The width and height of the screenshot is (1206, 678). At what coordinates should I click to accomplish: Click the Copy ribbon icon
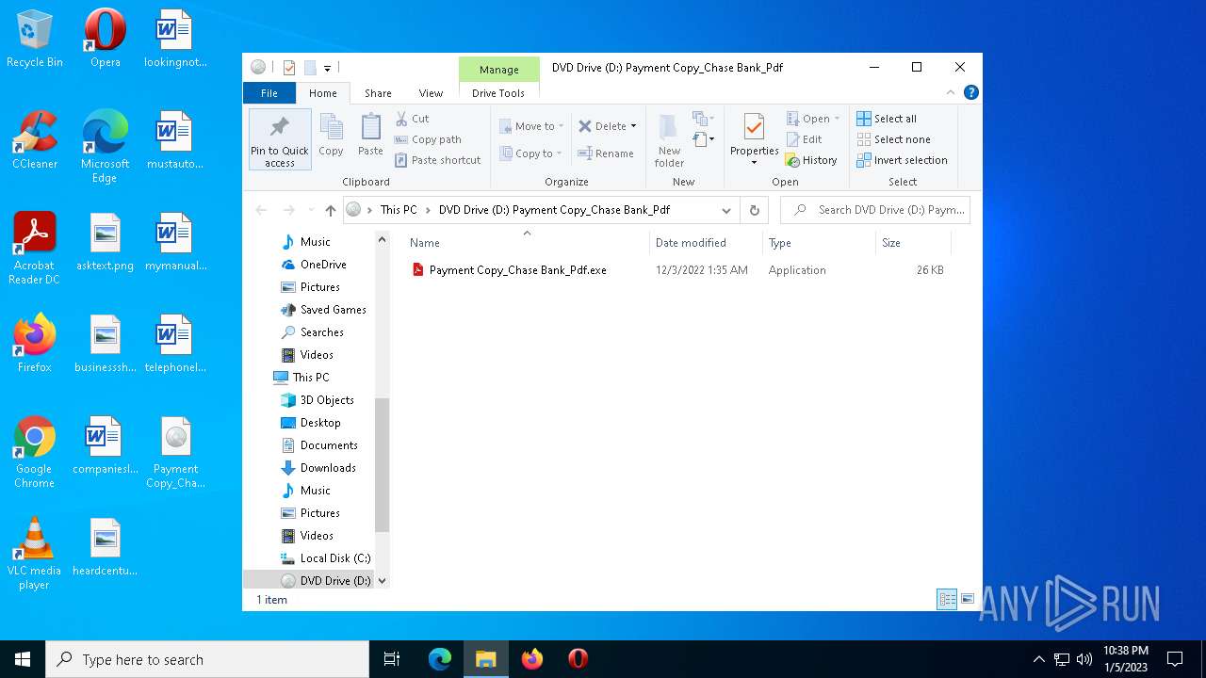point(331,135)
